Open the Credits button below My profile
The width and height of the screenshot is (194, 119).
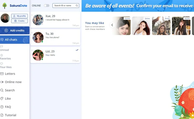point(19,21)
